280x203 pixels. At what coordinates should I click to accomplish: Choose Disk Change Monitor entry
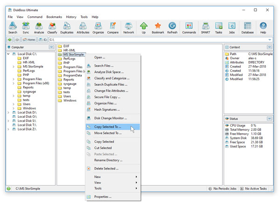[113, 118]
